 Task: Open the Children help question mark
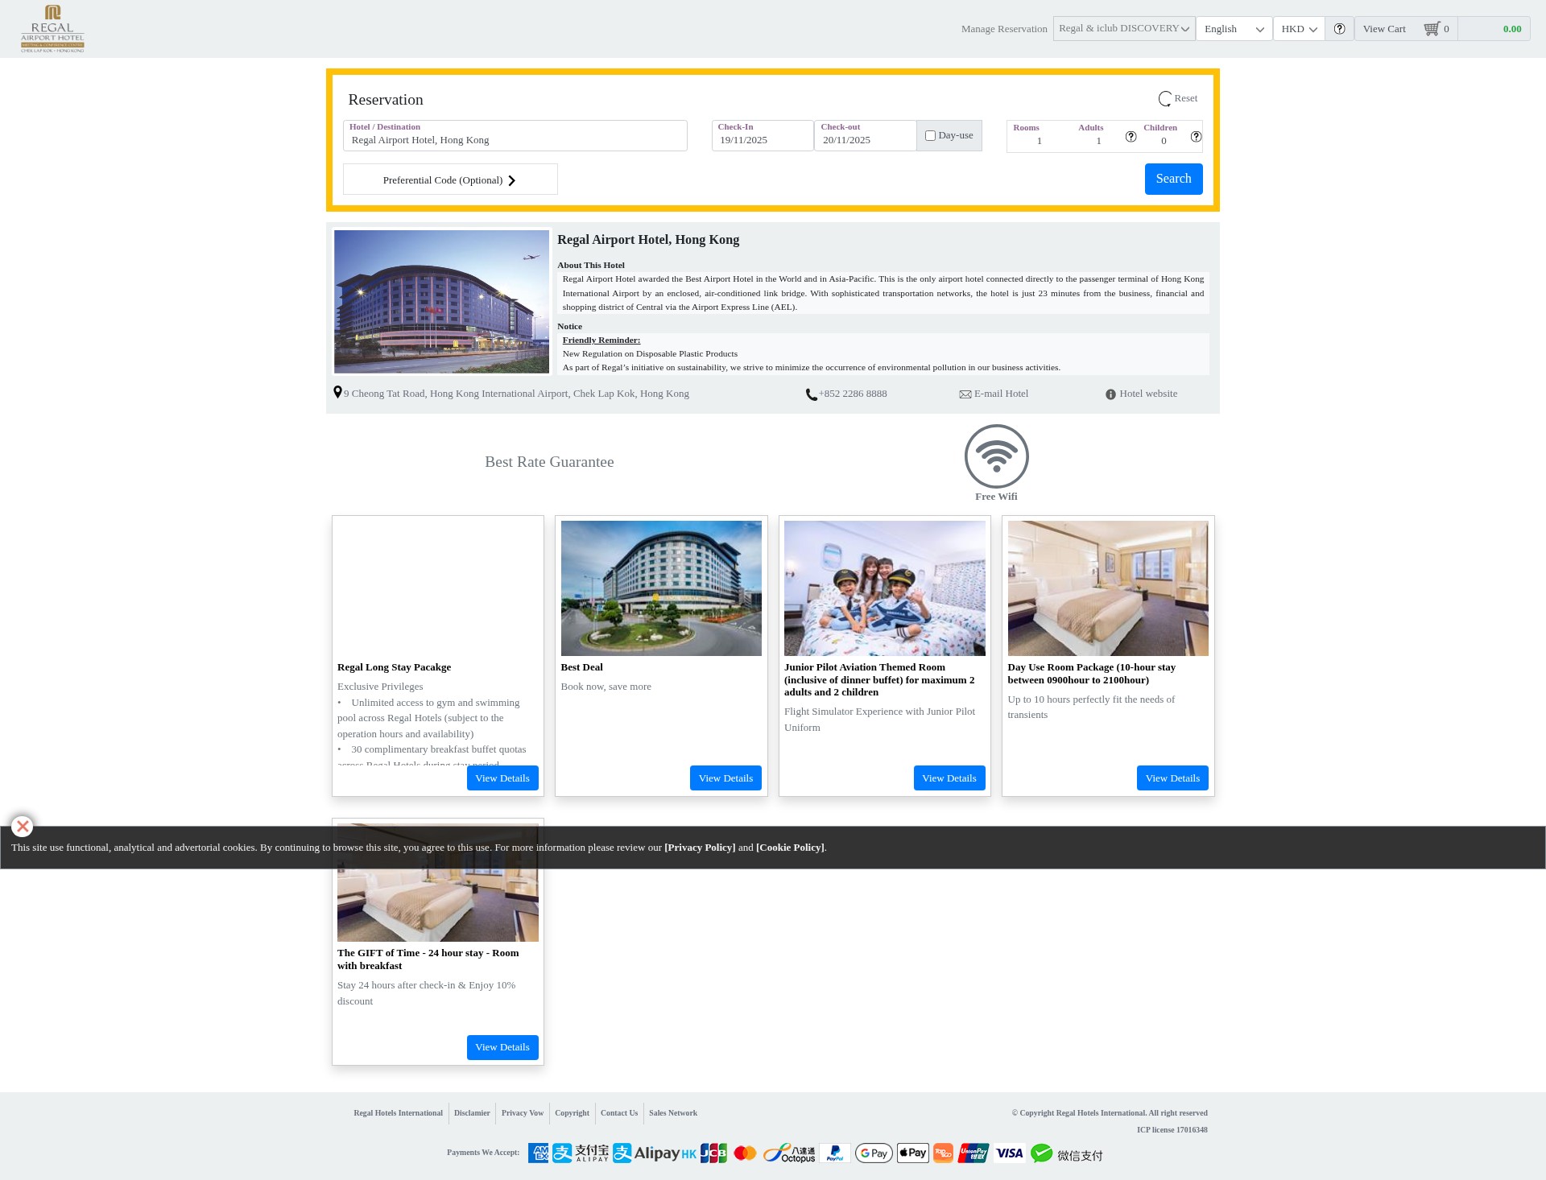pos(1196,137)
